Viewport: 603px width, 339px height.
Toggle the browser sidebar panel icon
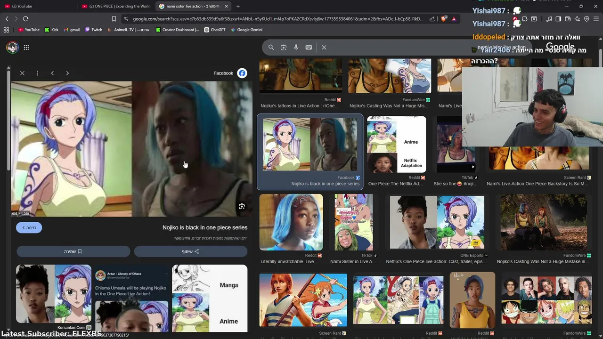click(x=558, y=19)
